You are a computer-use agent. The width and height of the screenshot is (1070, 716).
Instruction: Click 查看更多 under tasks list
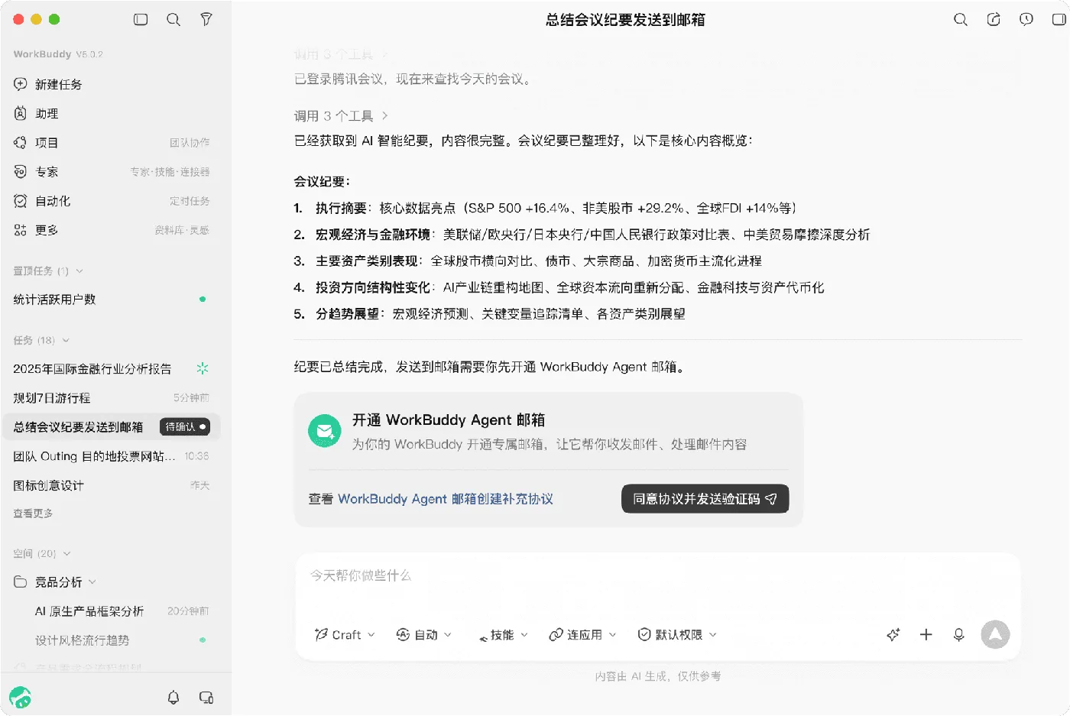click(33, 514)
